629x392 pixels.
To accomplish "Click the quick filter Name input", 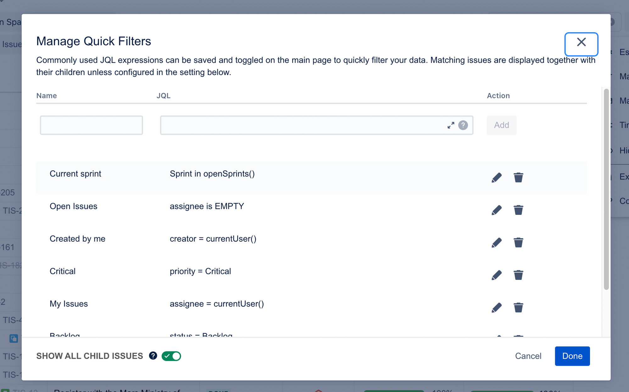I will (91, 125).
